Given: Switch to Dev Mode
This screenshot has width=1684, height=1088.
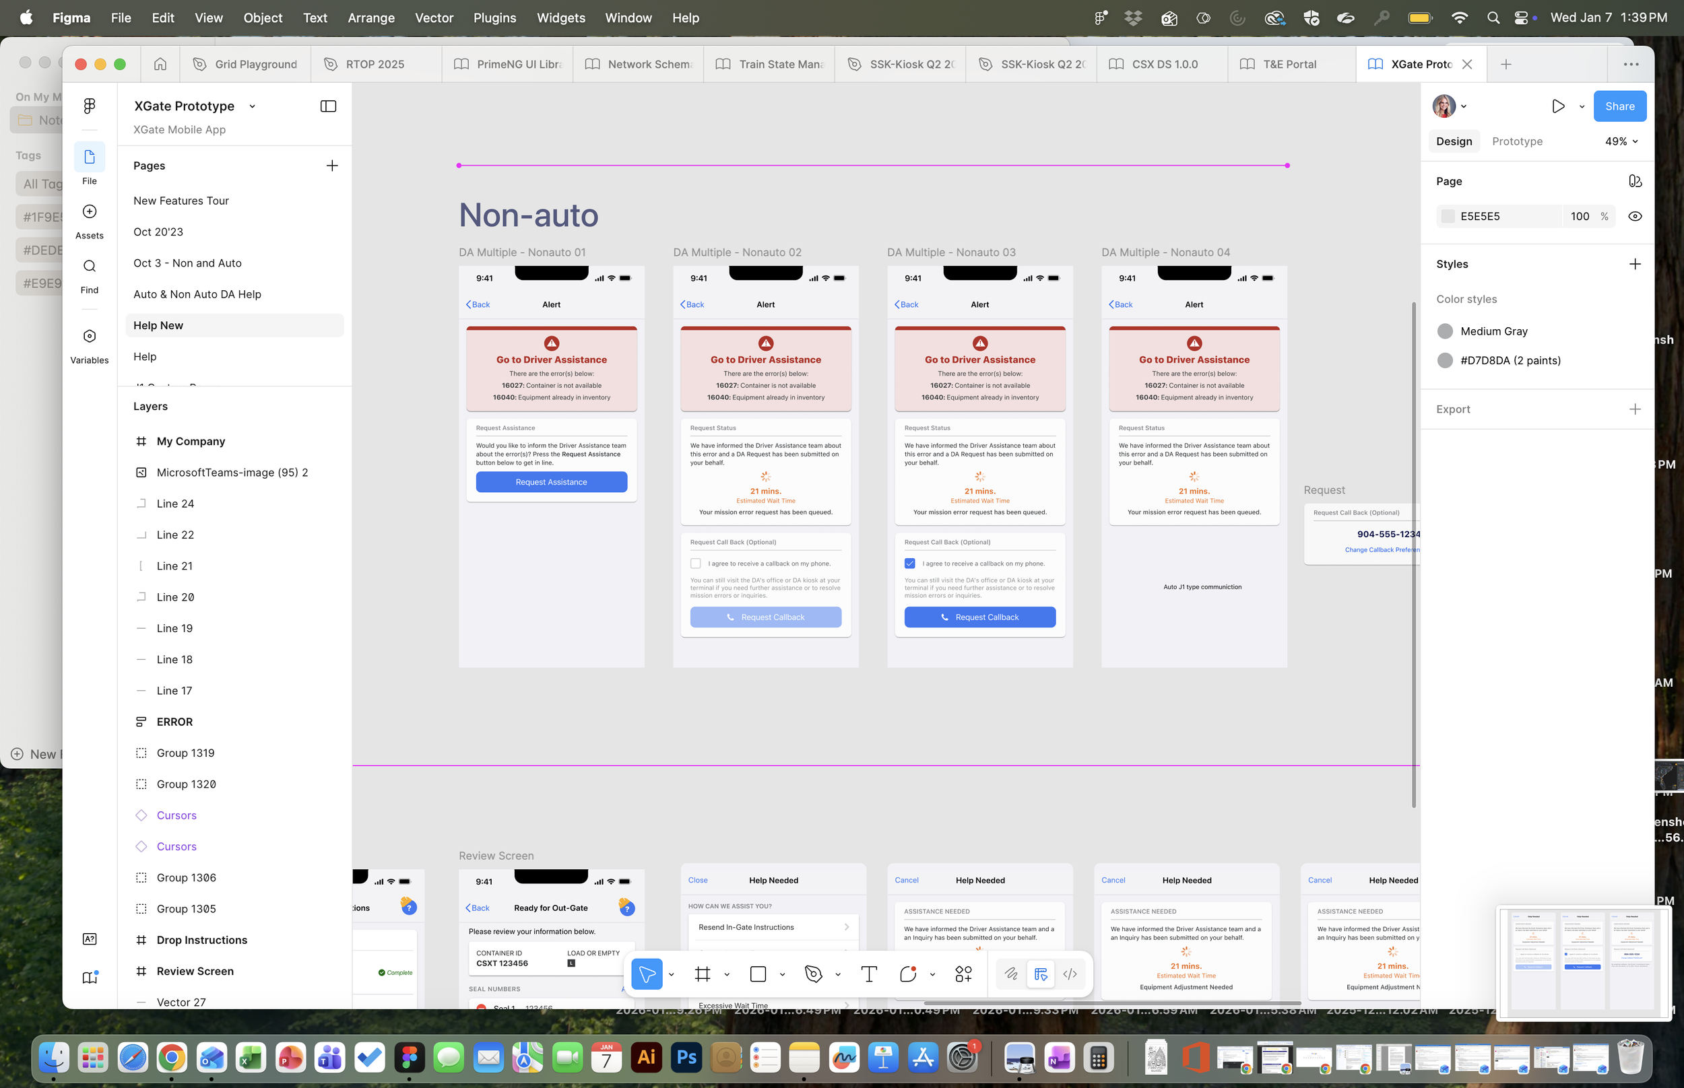Looking at the screenshot, I should [x=1070, y=974].
